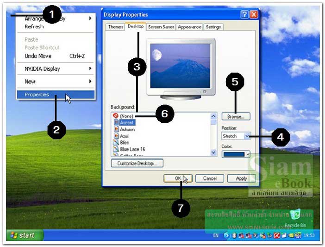Switch to the Appearance tab
Screen dimensions: 325x247
pos(189,27)
